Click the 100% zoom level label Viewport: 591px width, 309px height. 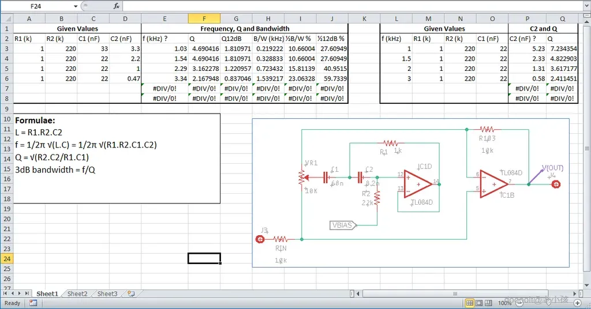coord(504,303)
